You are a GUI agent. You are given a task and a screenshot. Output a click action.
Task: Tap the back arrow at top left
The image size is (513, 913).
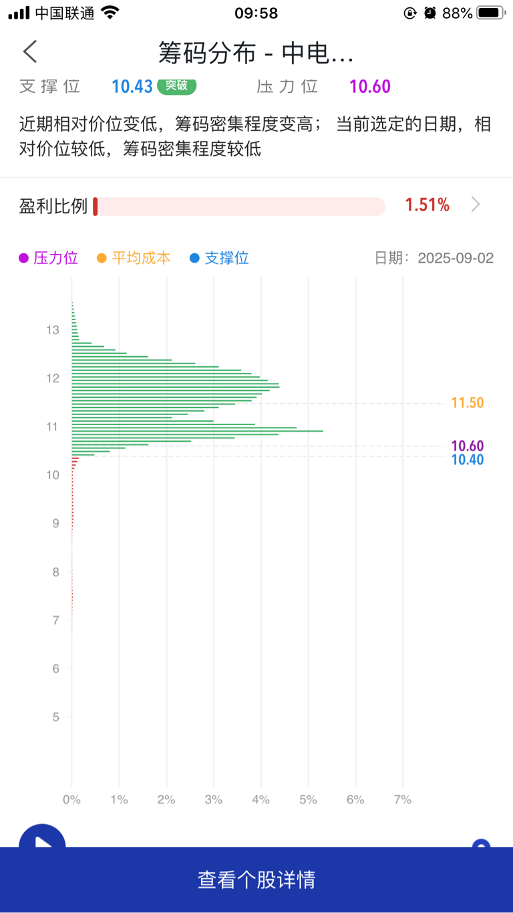[30, 51]
